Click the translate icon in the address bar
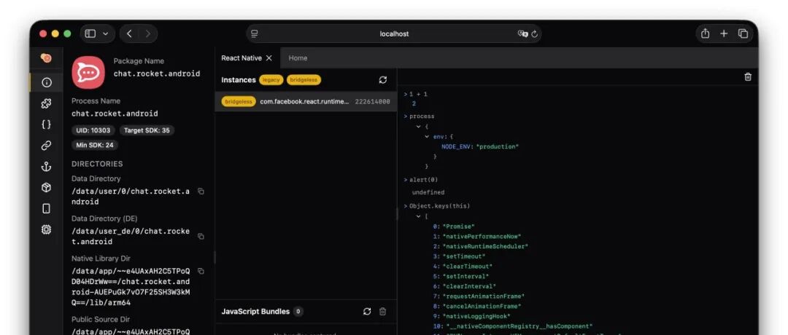Image resolution: width=788 pixels, height=335 pixels. tap(522, 33)
